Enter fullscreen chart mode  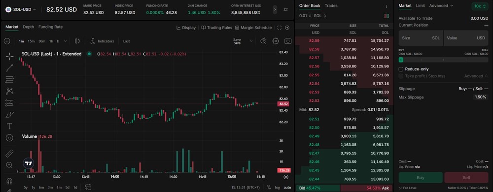tap(279, 28)
